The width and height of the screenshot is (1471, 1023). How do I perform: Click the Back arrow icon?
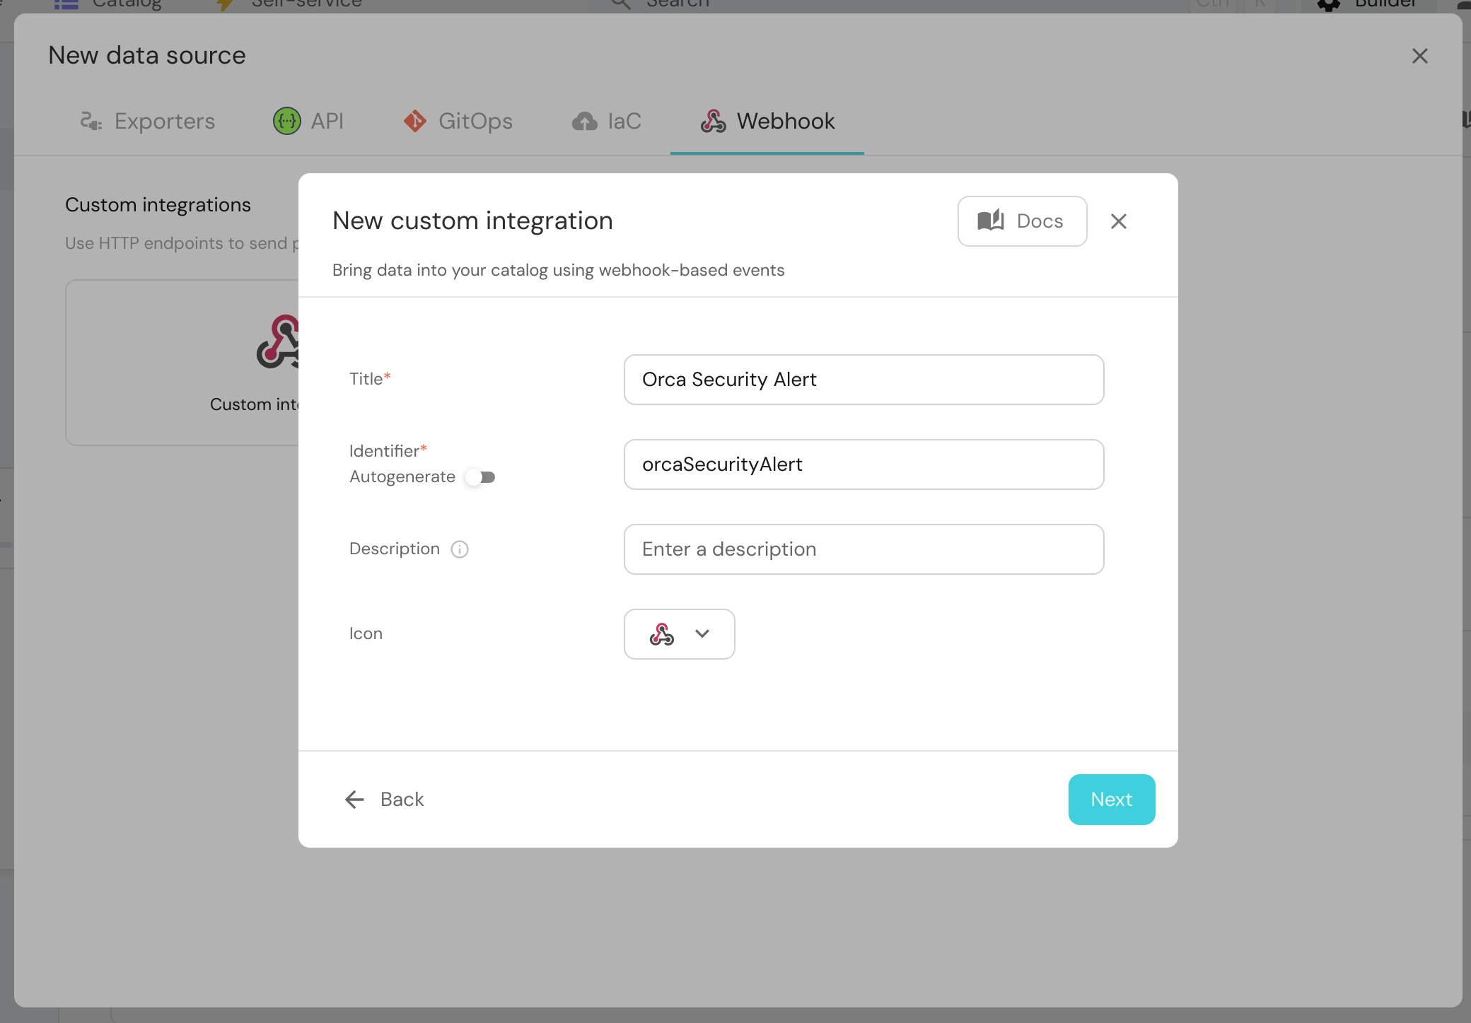click(354, 800)
